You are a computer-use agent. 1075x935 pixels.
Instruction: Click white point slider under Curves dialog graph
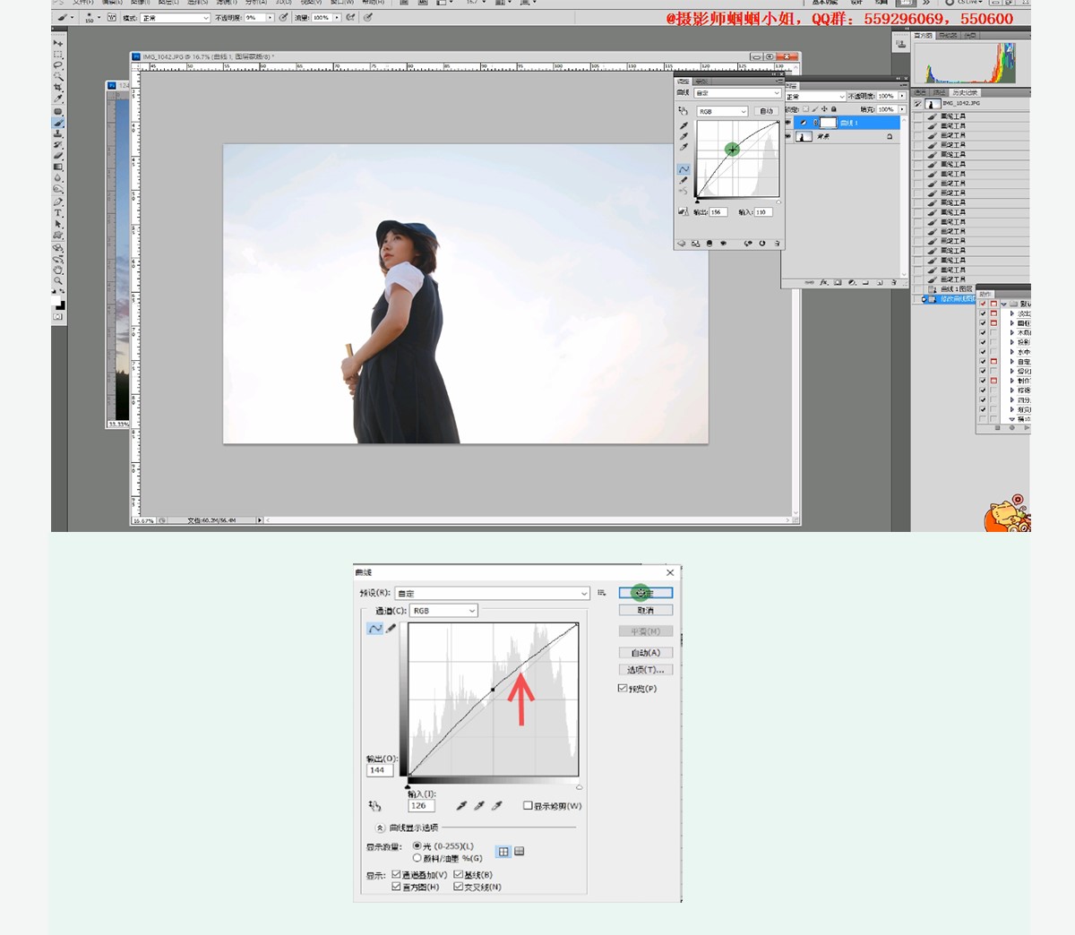580,787
